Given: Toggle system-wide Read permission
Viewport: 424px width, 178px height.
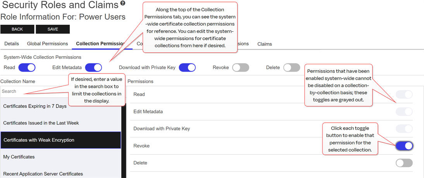Looking at the screenshot, I should [27, 68].
